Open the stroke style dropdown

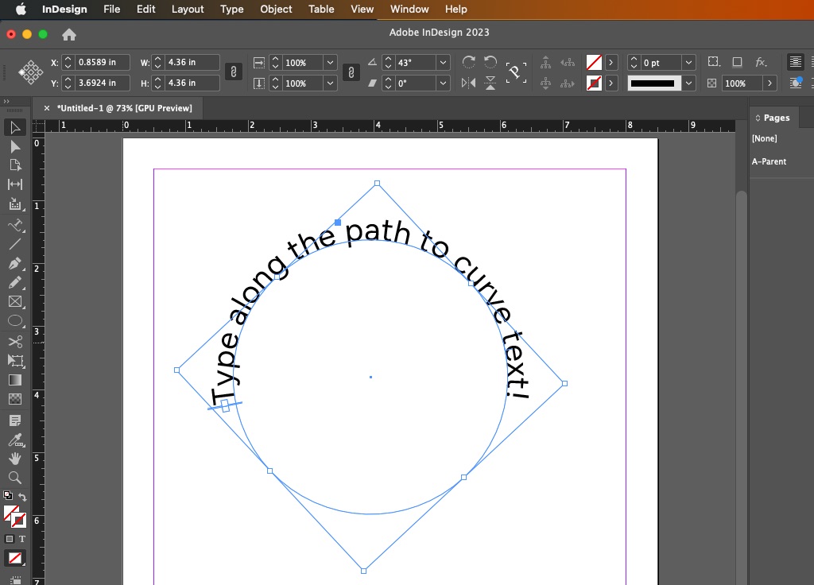pyautogui.click(x=688, y=83)
